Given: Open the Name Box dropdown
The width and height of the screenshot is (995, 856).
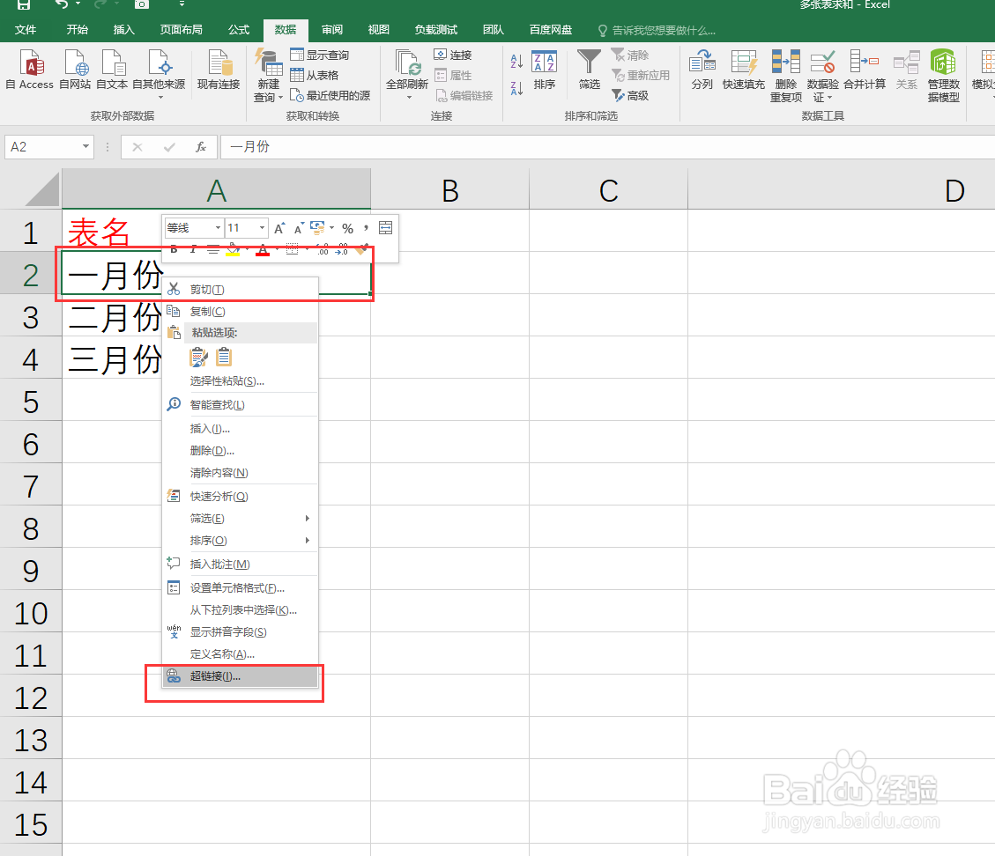Looking at the screenshot, I should click(85, 147).
